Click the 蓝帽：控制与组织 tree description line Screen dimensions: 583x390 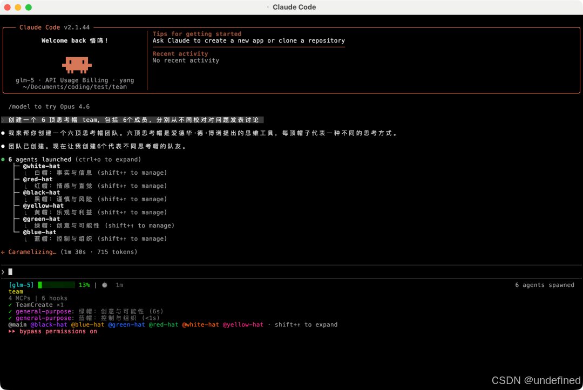pyautogui.click(x=100, y=238)
